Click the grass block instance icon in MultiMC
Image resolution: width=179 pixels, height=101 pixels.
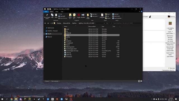[170, 23]
